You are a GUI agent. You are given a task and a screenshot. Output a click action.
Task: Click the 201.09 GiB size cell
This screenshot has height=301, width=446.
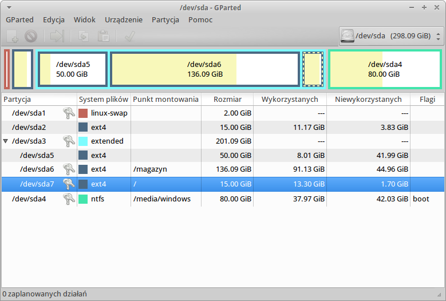(227, 141)
